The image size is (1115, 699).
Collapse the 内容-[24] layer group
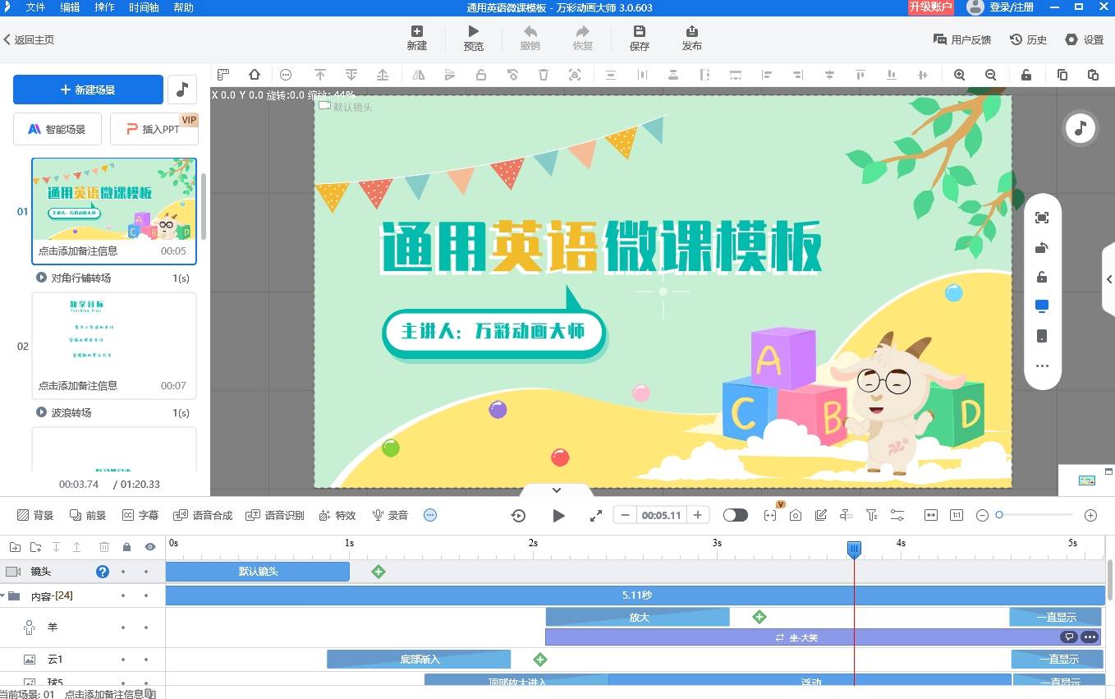click(4, 596)
